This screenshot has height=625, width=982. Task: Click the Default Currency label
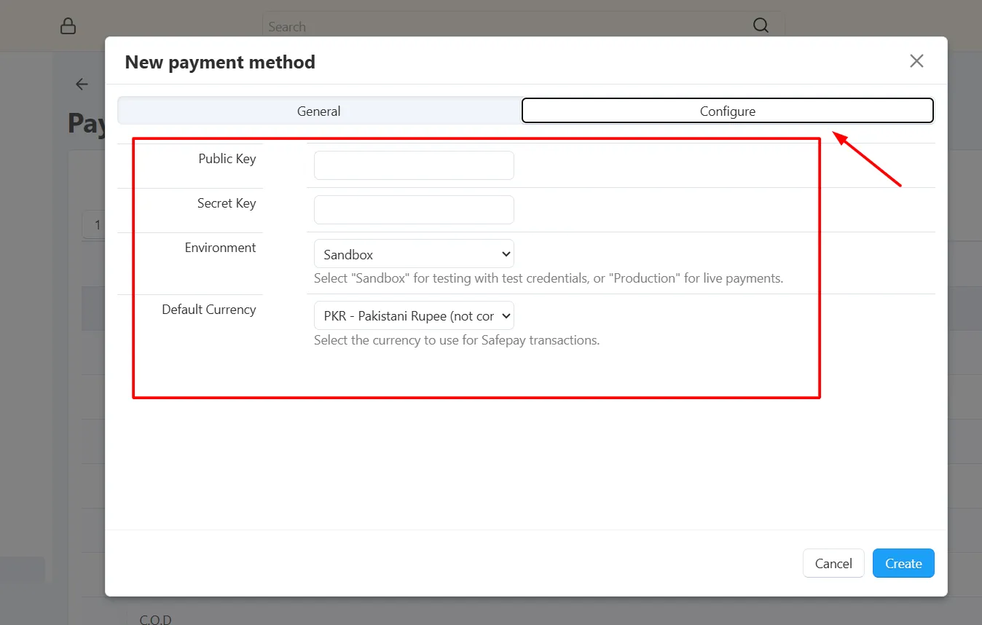click(209, 310)
